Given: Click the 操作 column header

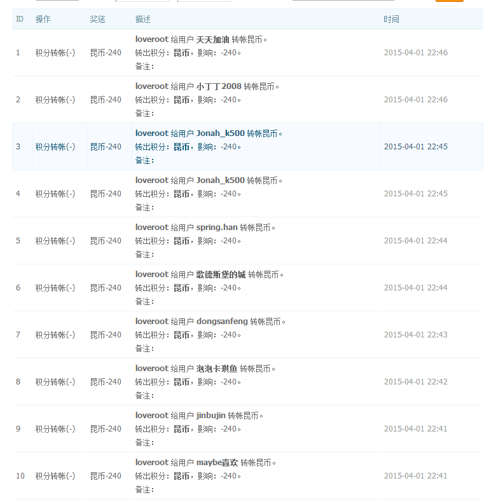Looking at the screenshot, I should pyautogui.click(x=43, y=19).
